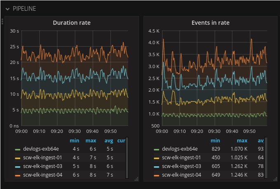280x189 pixels.
Task: Click the 450 min value in Events in rate
Action: tap(216, 158)
